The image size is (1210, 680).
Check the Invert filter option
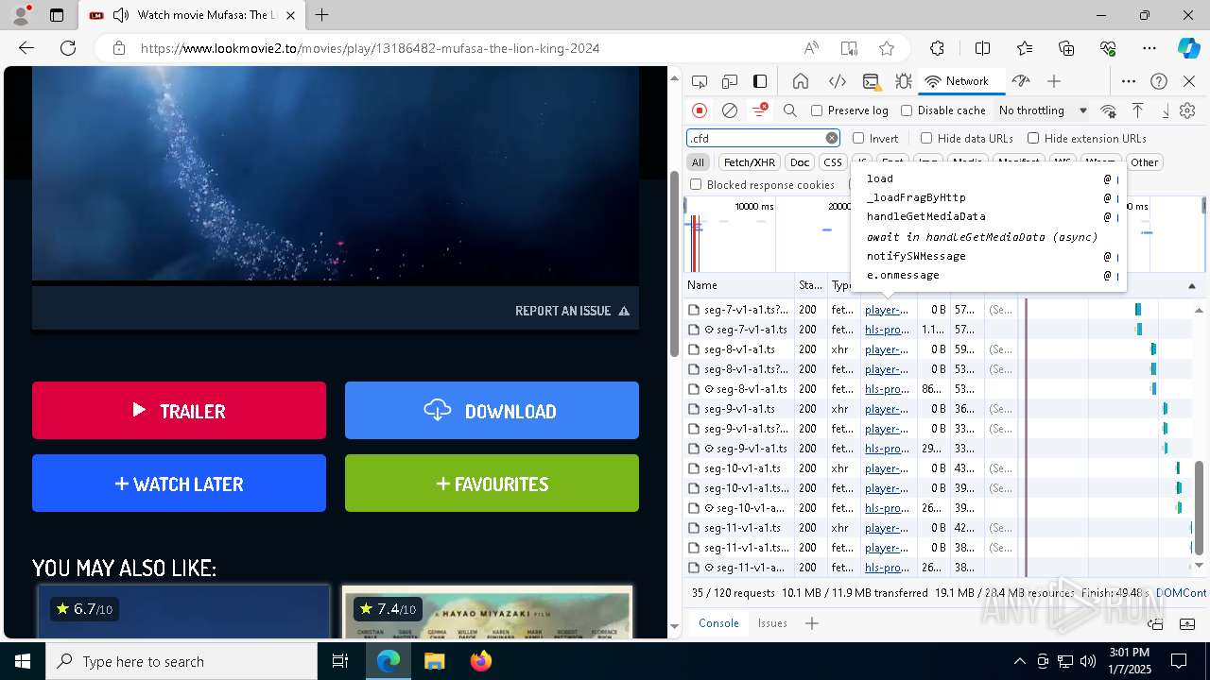pos(858,138)
